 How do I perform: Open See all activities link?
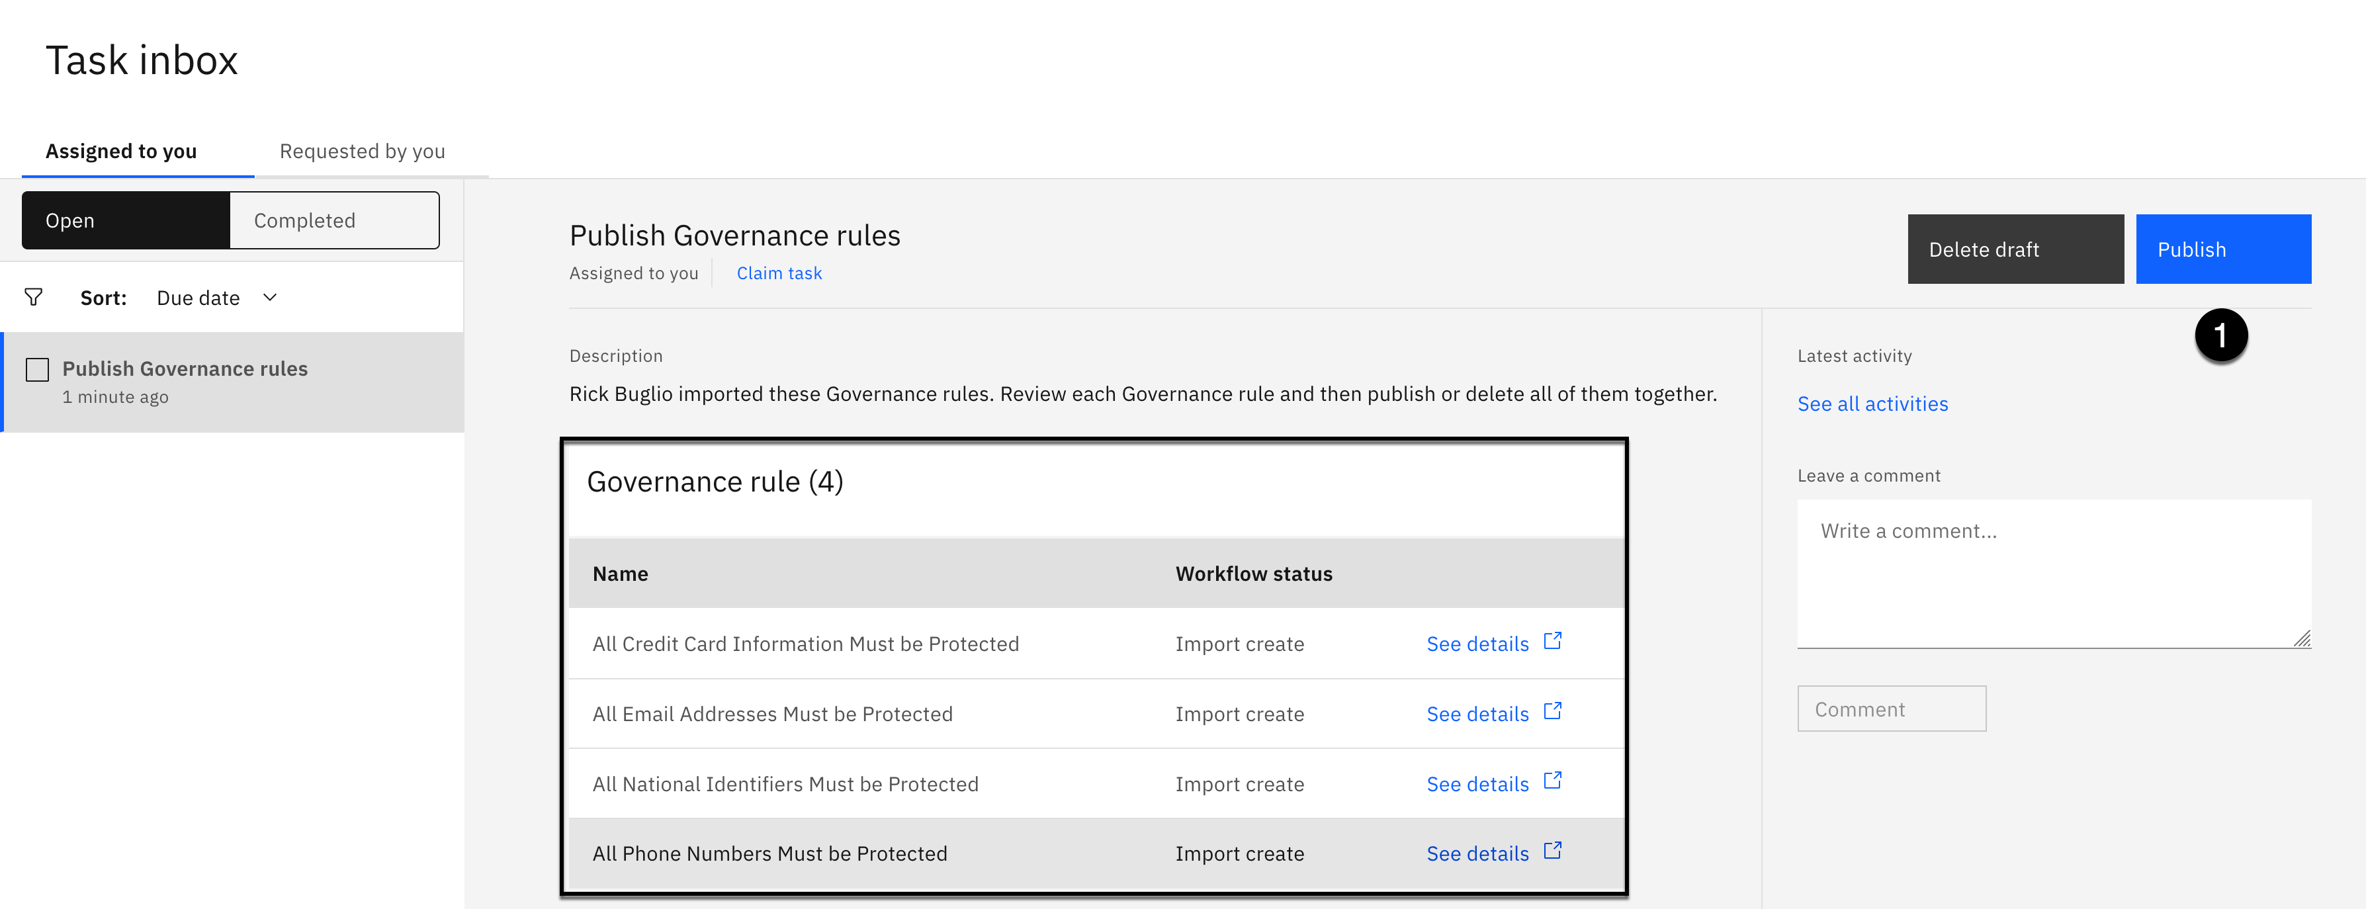point(1872,404)
